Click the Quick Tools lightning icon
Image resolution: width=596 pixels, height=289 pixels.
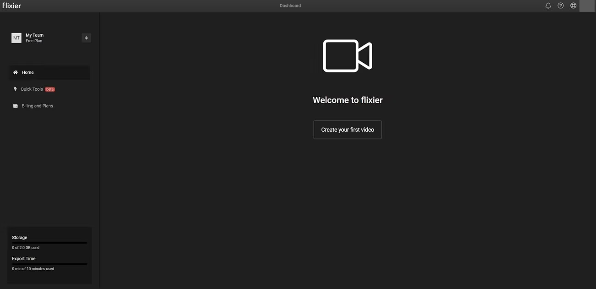pyautogui.click(x=15, y=89)
